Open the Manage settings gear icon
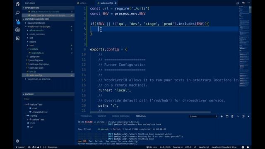 tap(17, 141)
